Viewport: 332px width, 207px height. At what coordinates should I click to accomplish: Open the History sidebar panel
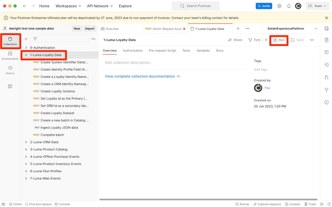(x=10, y=70)
